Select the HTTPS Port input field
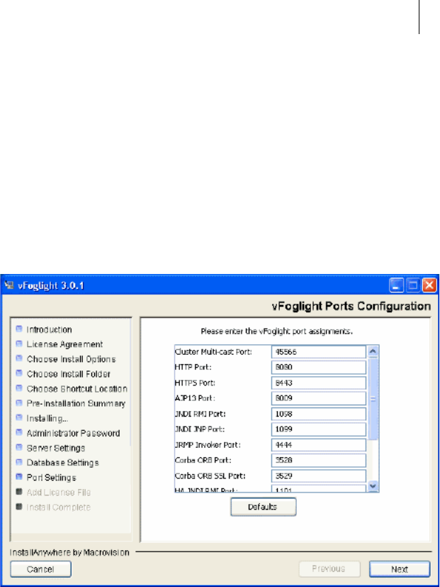 click(319, 383)
